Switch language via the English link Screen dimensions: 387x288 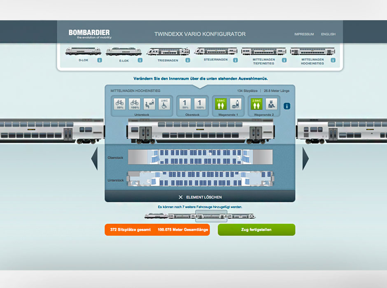pos(328,34)
